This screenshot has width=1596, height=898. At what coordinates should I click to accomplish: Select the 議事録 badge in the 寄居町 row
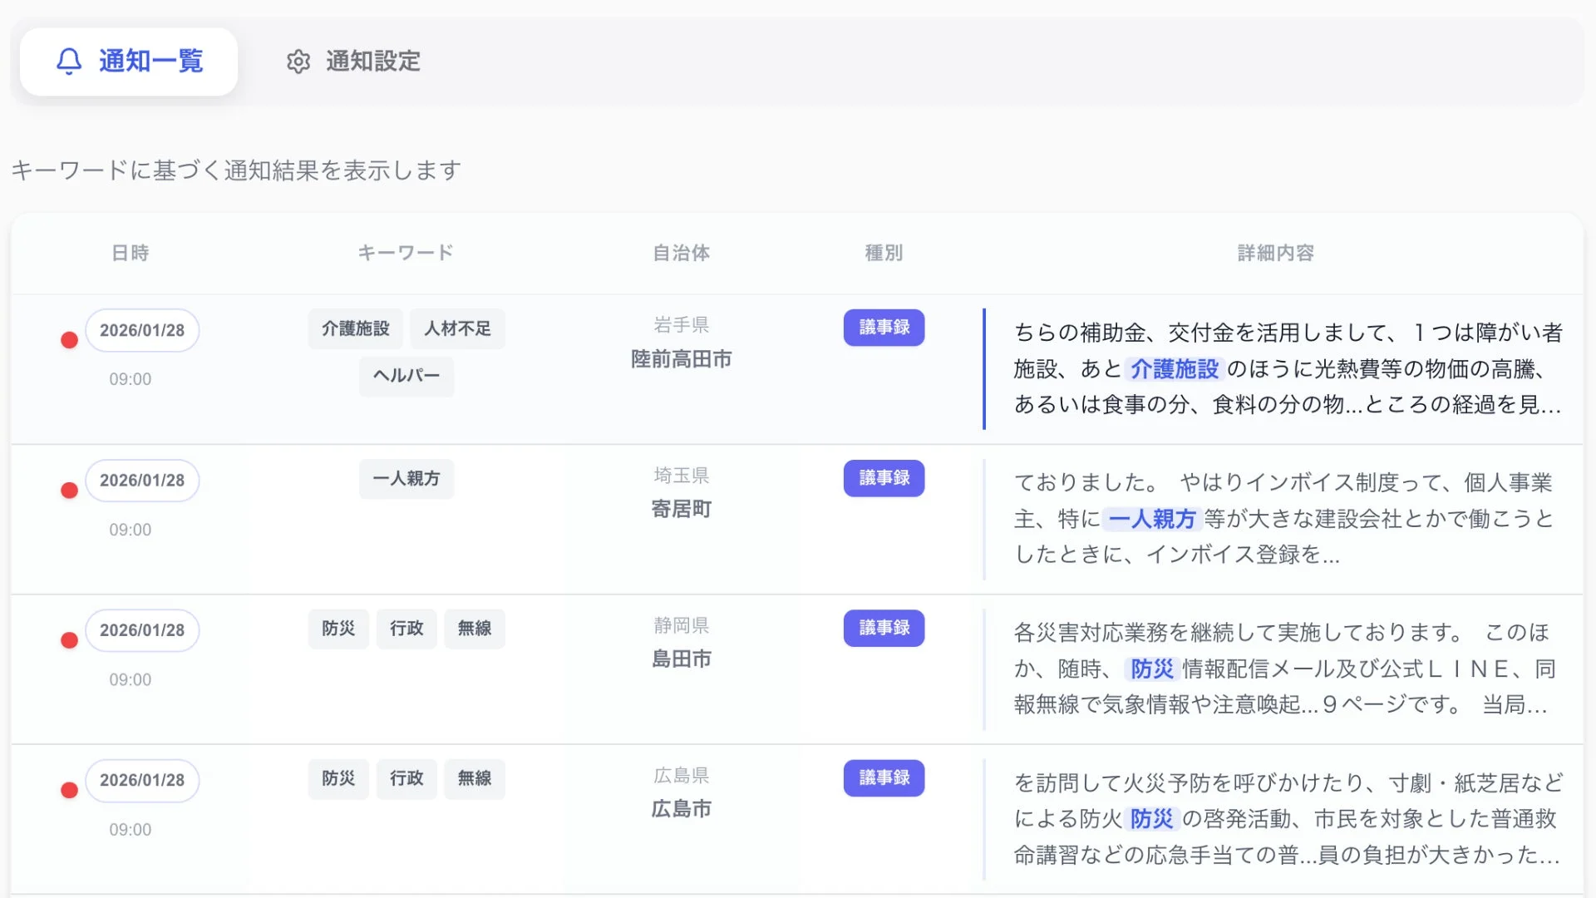[884, 478]
